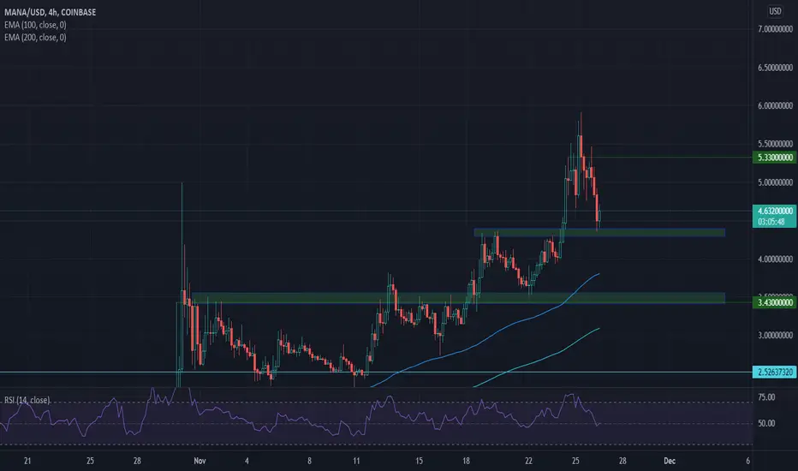This screenshot has width=798, height=471.
Task: Click the 3.00000000 price axis value
Action: 775,336
